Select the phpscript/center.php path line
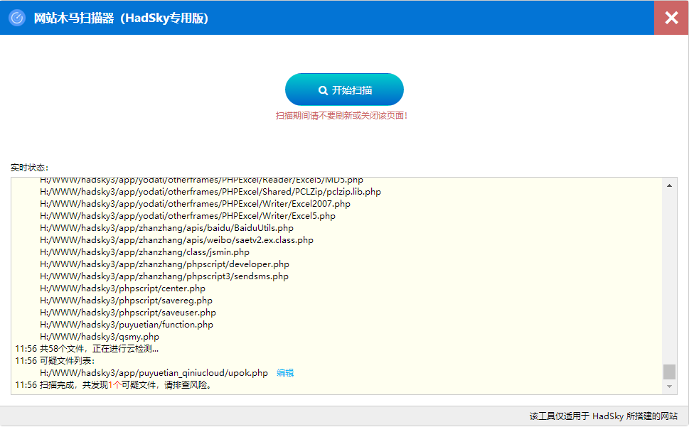689x427 pixels. point(122,288)
